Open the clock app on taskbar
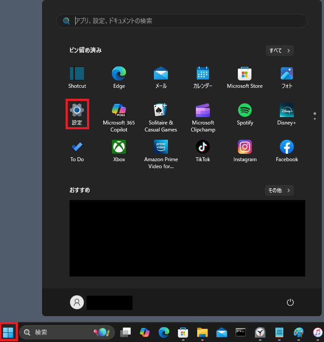Screen dimensions: 324x342 [x=260, y=332]
